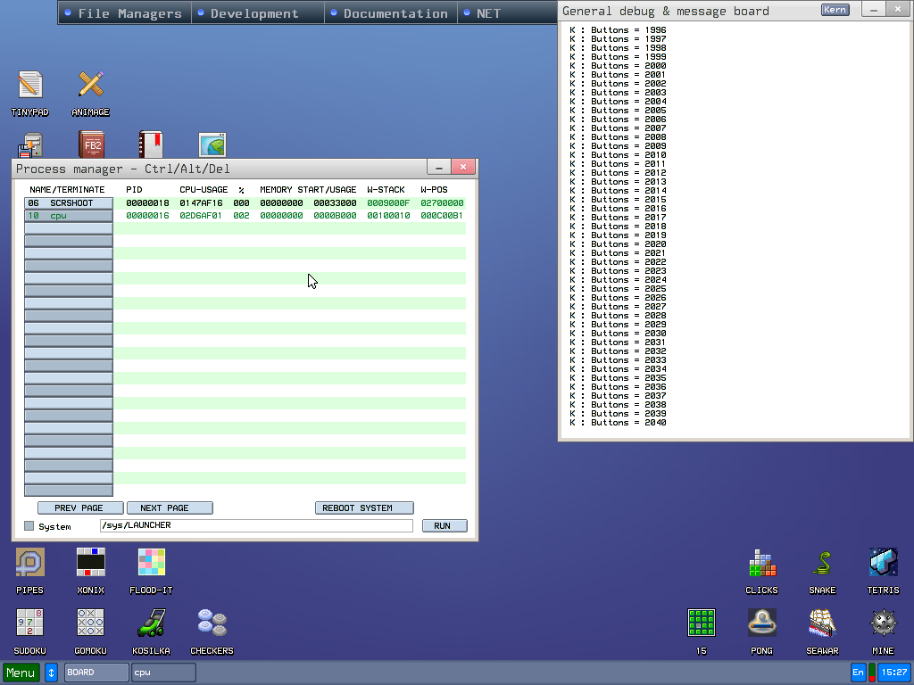Open the CHECKERS game icon
914x685 pixels.
[212, 623]
